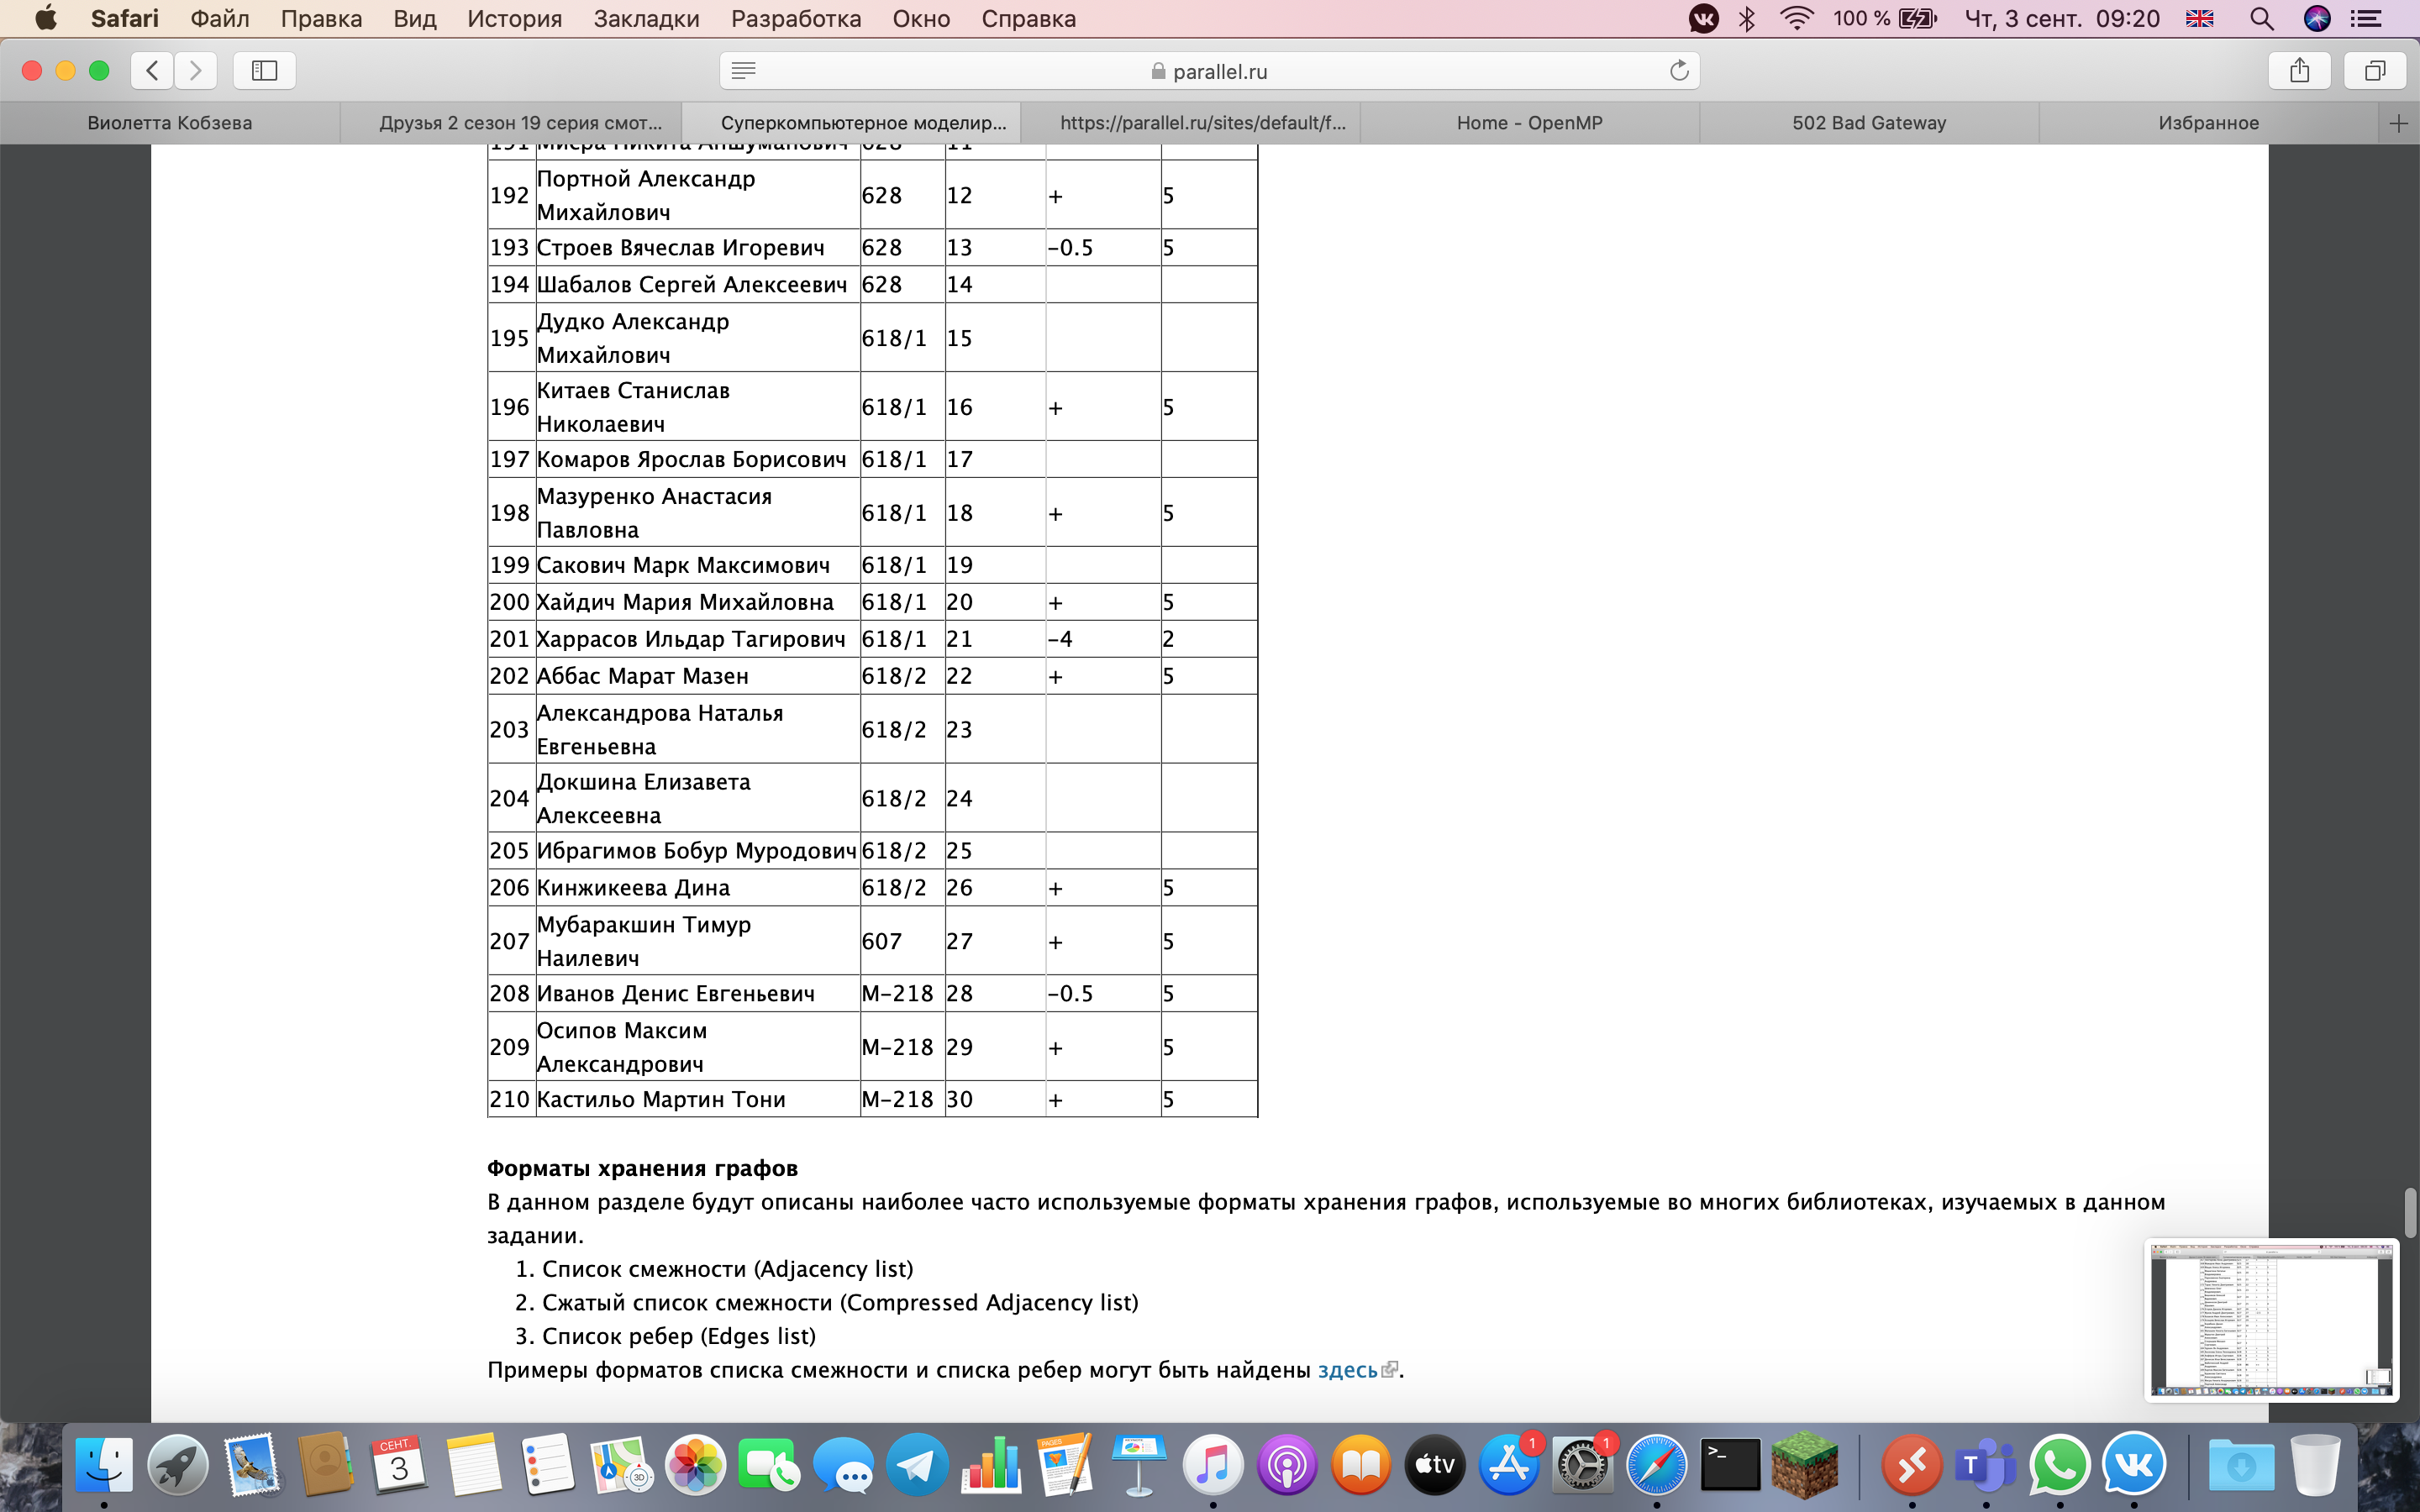Open System Preferences in the Dock
2420x1512 pixels.
[x=1583, y=1466]
